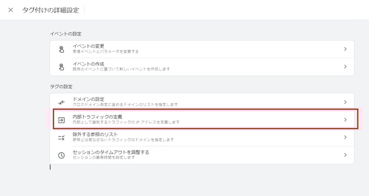This screenshot has height=196, width=369.
Task: Close the タグ付けの詳細設定 panel
Action: coord(11,10)
